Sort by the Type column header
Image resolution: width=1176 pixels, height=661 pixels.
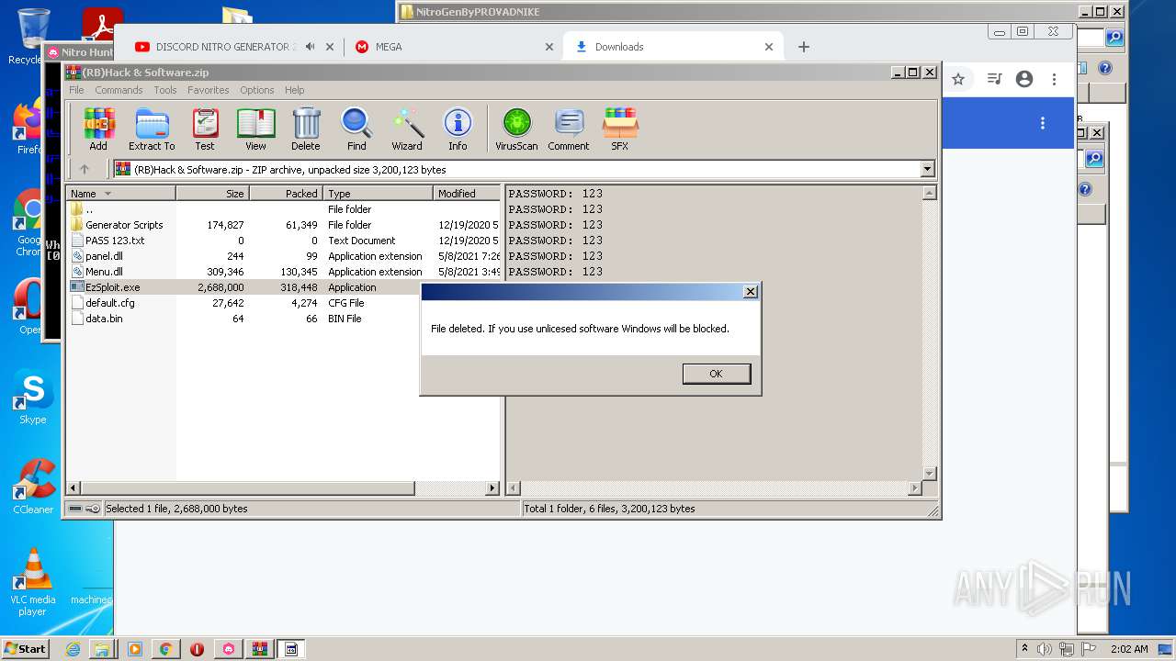(x=378, y=194)
